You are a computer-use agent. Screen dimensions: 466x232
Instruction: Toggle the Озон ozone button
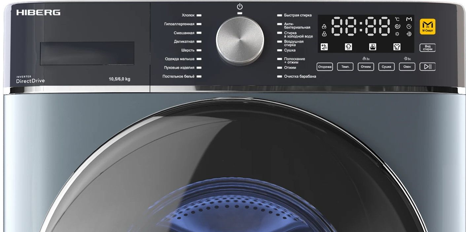[407, 67]
